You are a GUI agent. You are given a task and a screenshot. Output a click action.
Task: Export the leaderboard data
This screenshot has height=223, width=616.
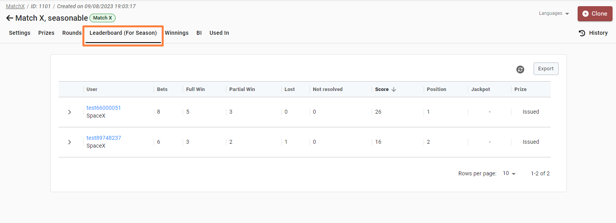pyautogui.click(x=546, y=69)
